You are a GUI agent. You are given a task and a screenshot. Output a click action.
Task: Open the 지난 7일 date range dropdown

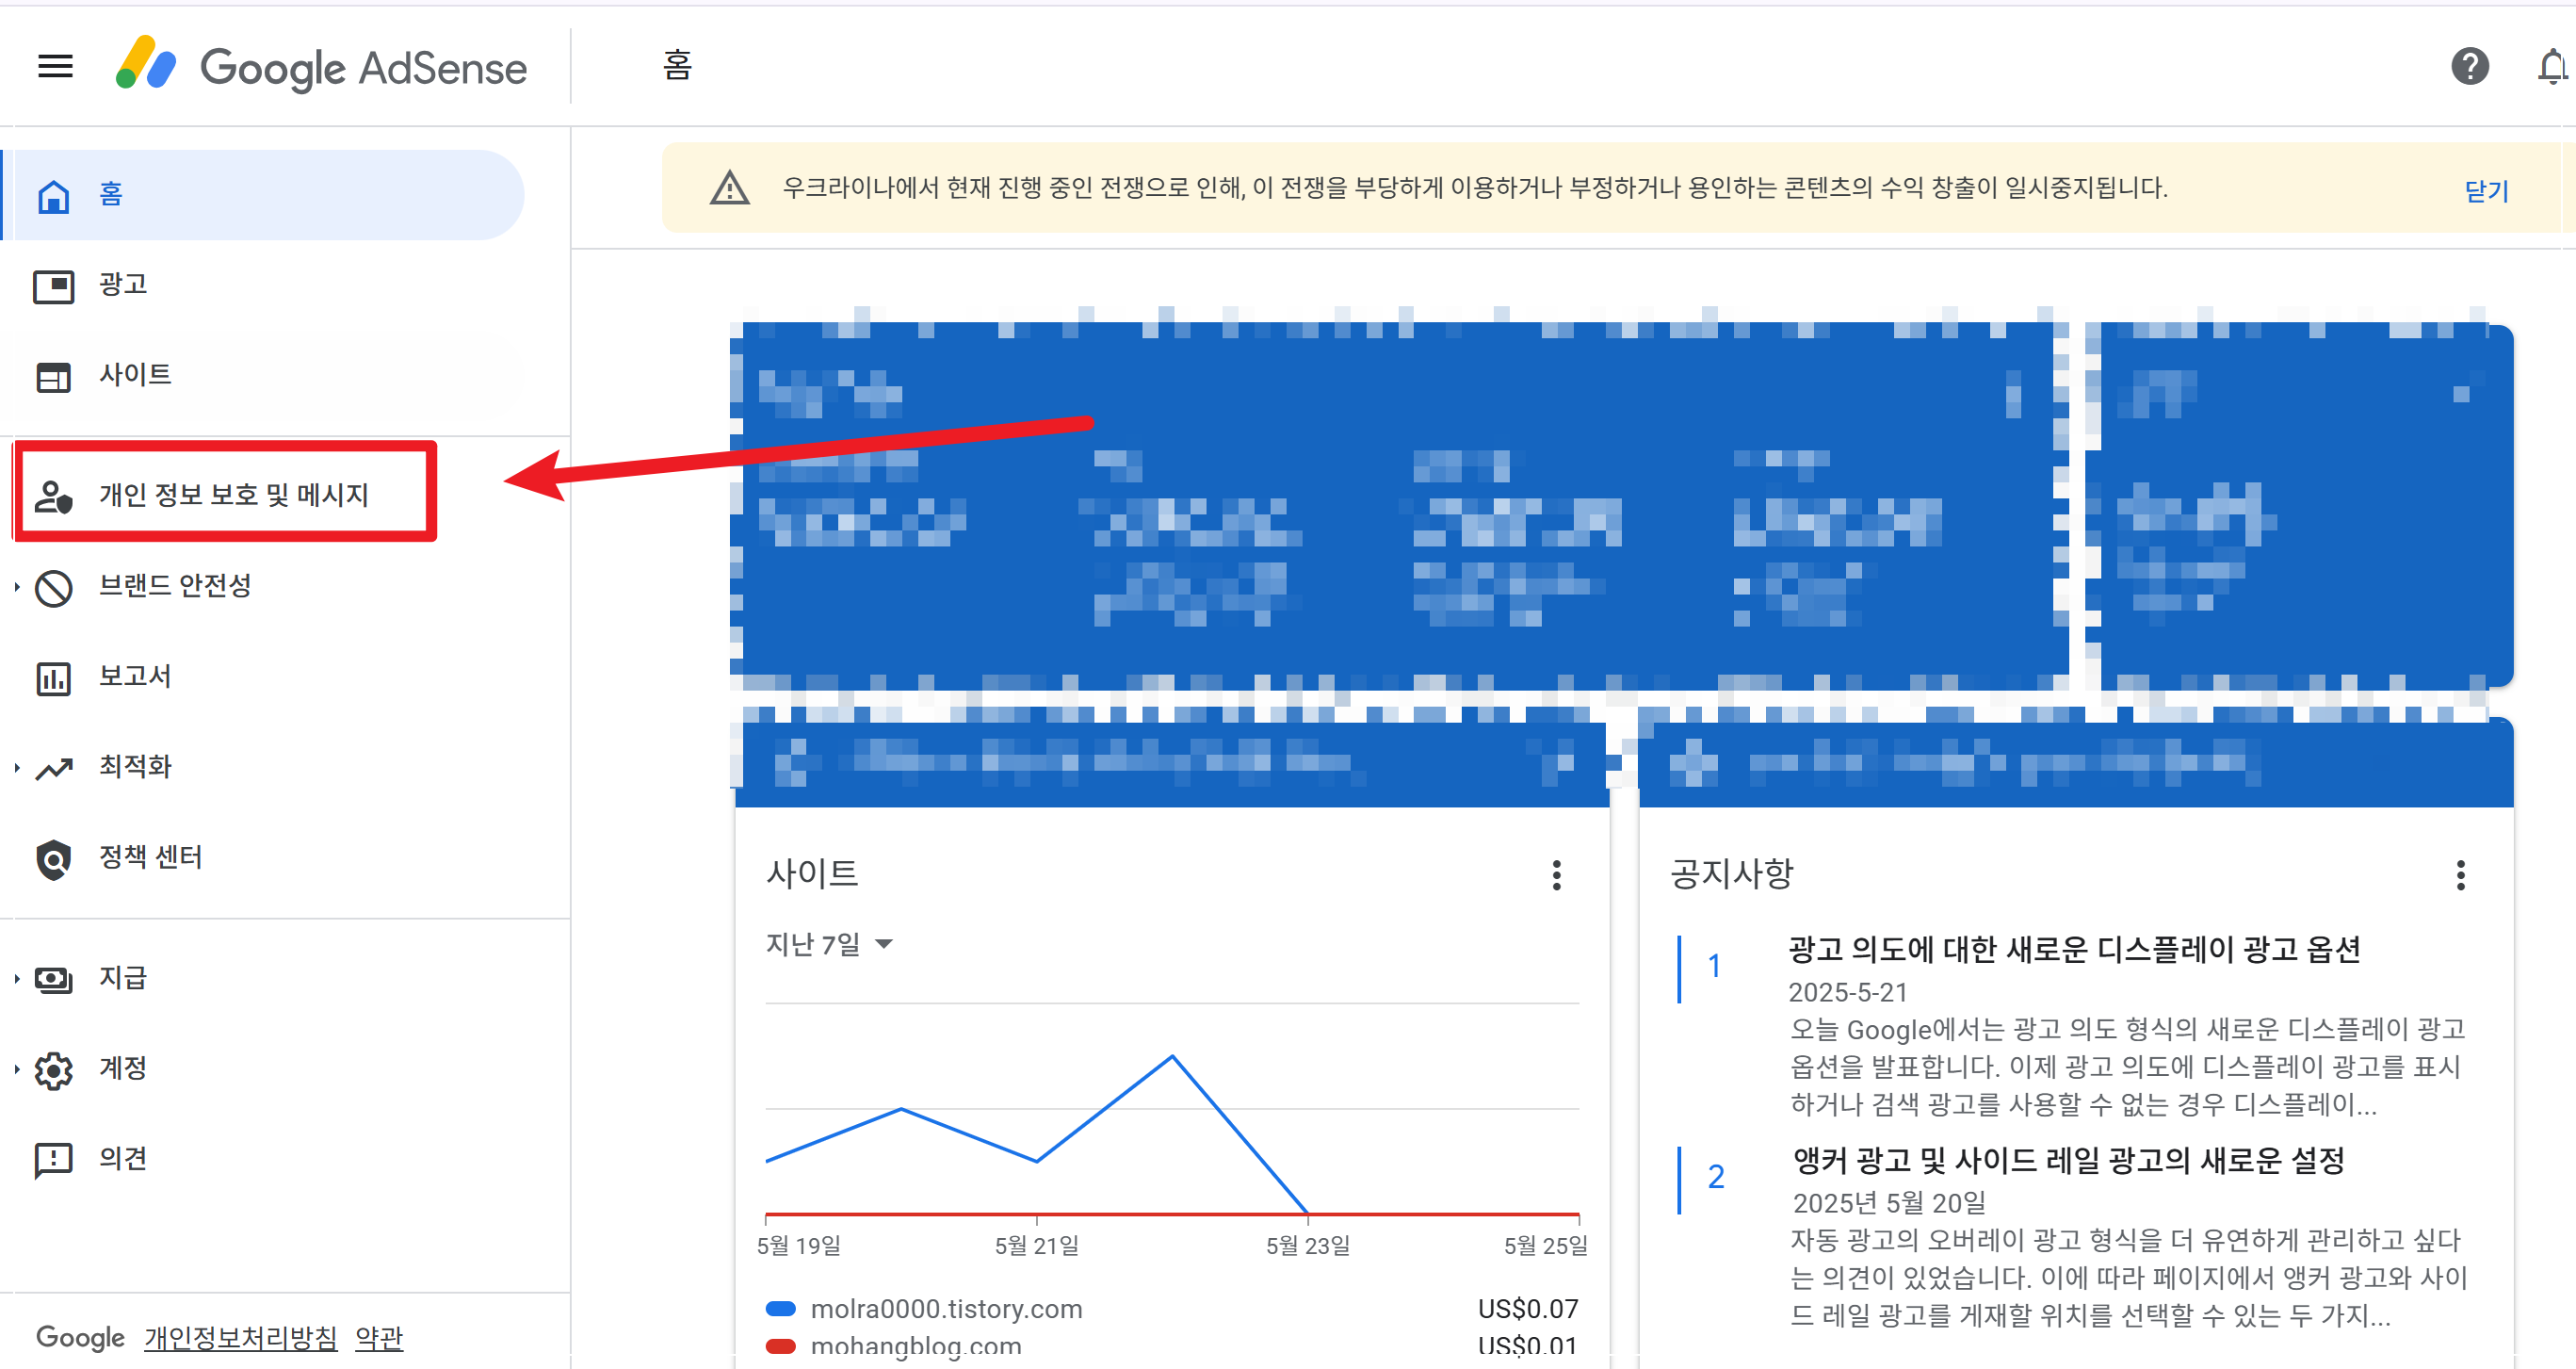pyautogui.click(x=828, y=944)
